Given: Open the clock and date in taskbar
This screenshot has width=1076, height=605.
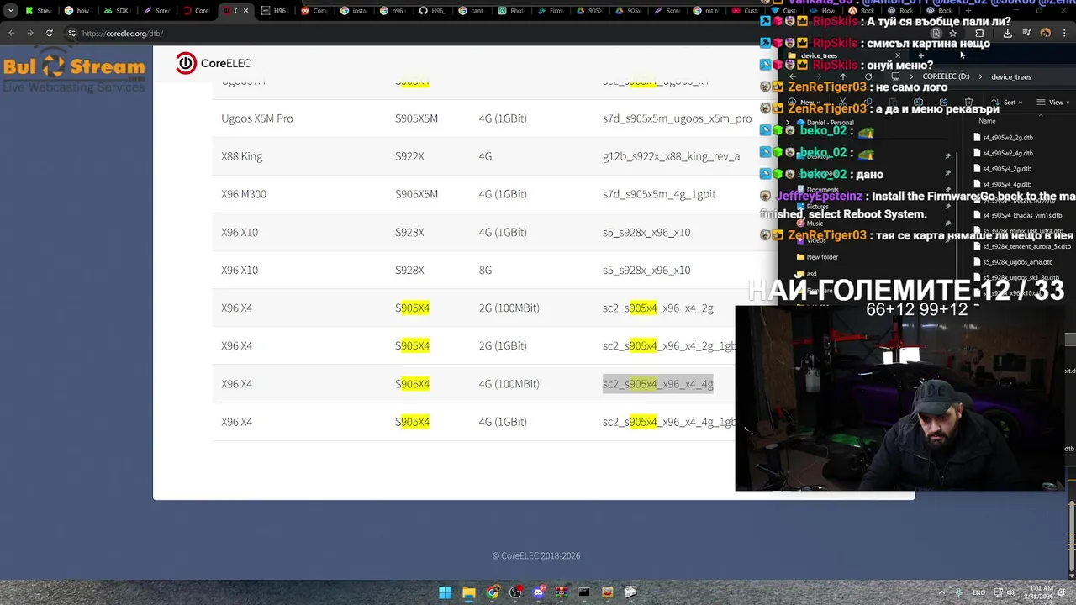Looking at the screenshot, I should [x=1041, y=592].
